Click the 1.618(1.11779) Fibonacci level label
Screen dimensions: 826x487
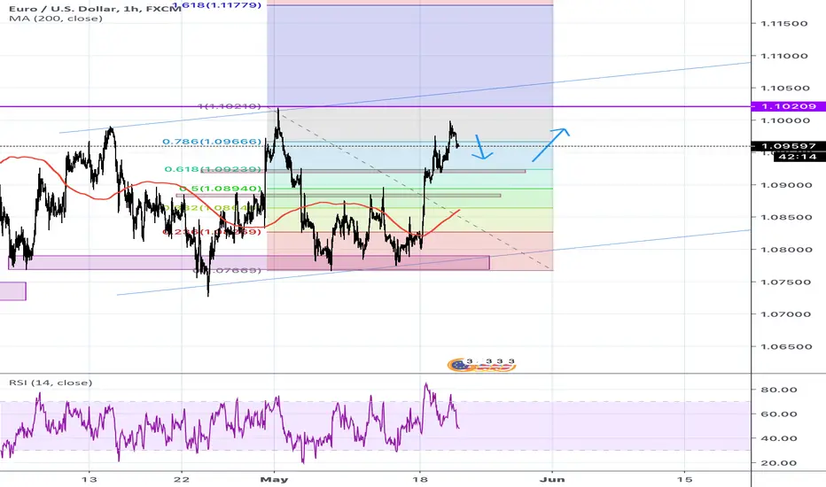tap(216, 5)
